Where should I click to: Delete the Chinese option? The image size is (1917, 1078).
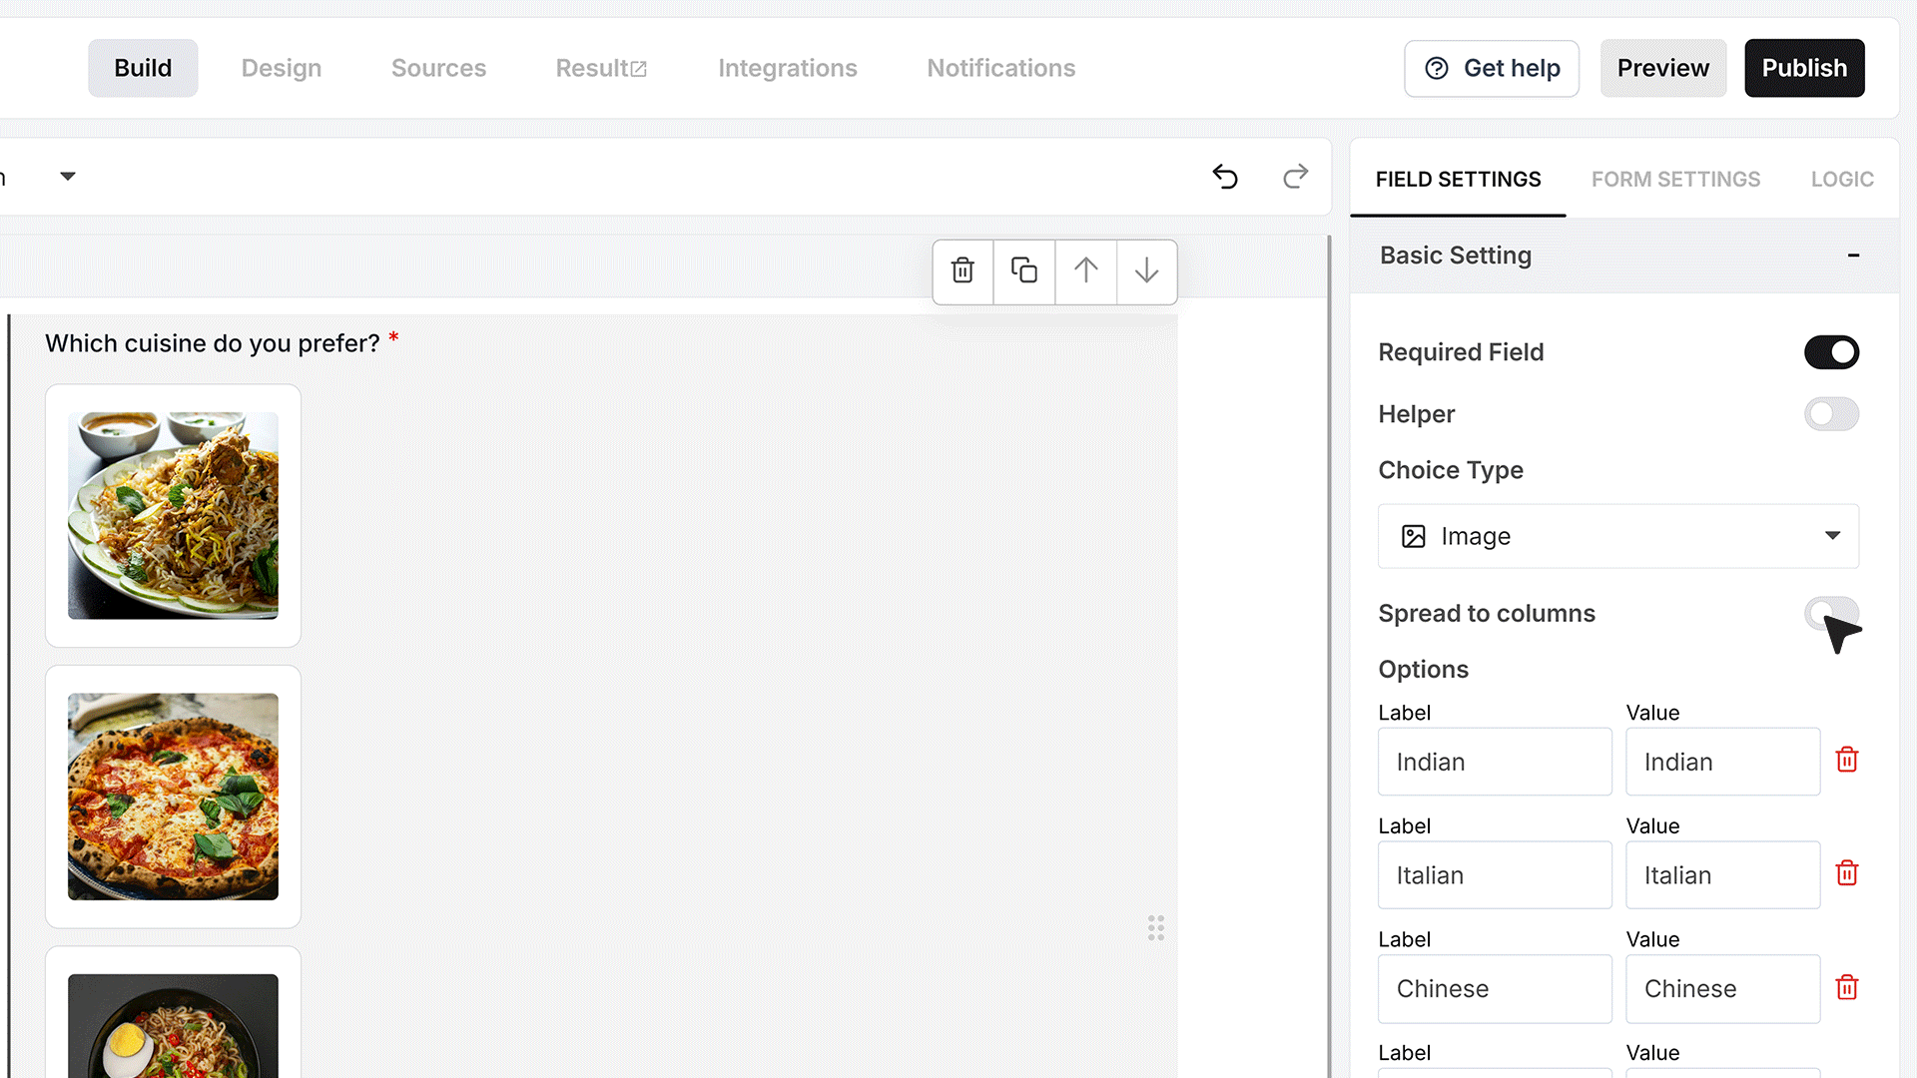[1847, 988]
